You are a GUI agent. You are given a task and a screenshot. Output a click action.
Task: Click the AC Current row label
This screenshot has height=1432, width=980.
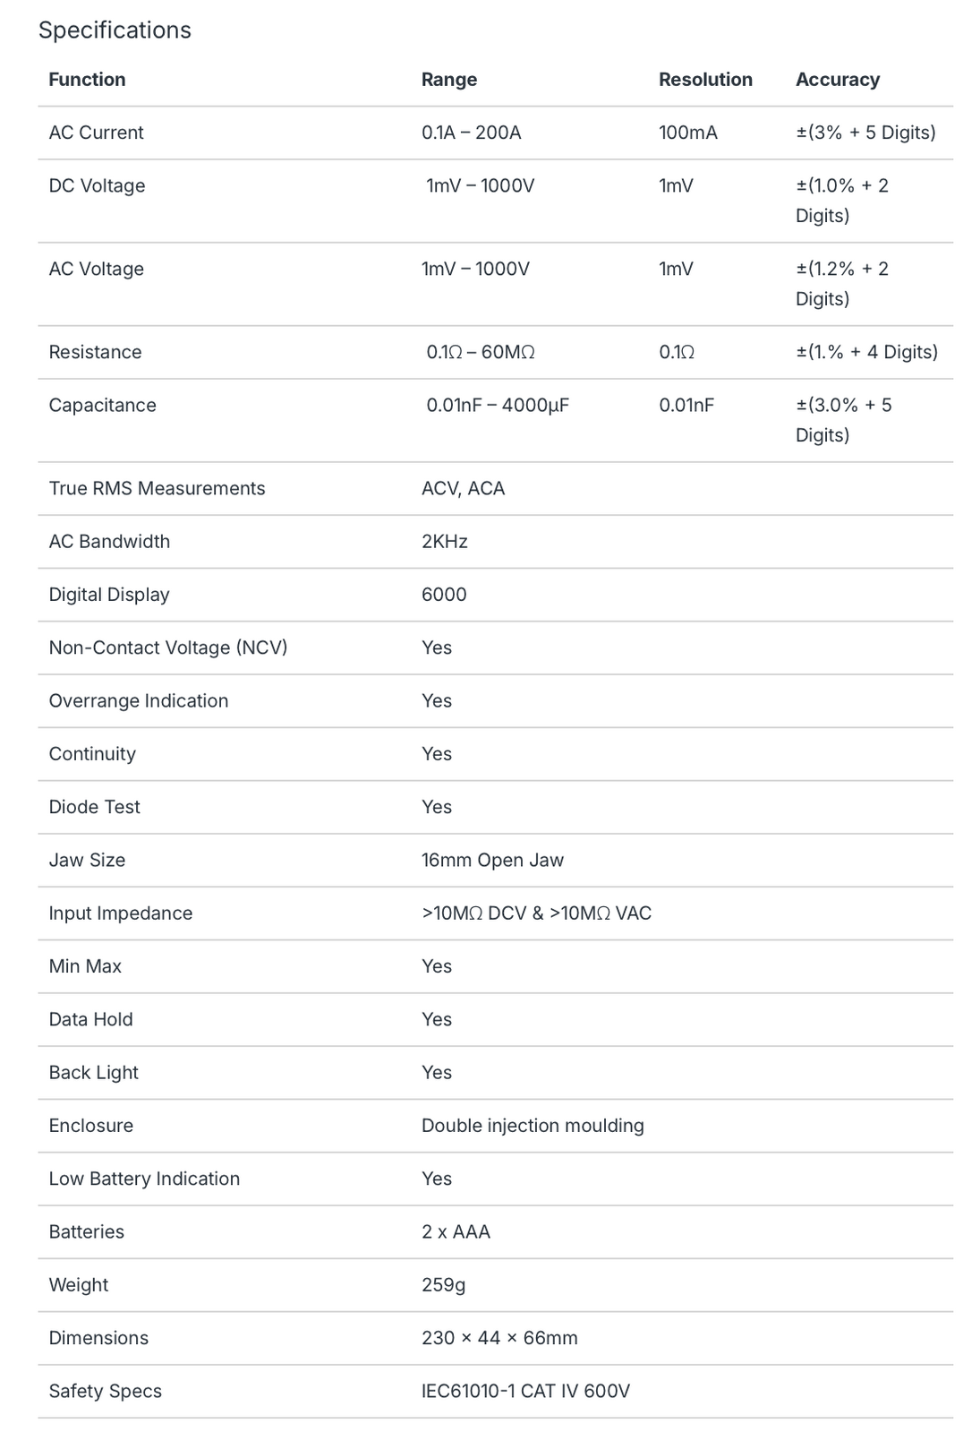pos(96,133)
